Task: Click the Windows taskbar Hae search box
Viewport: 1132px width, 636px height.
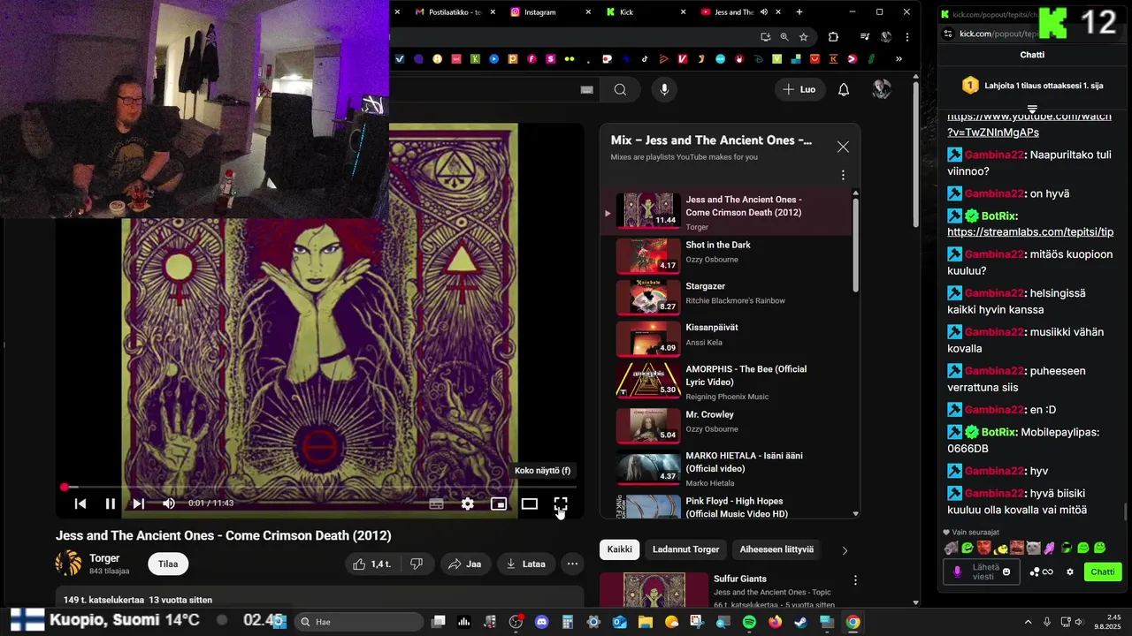Action: [x=360, y=622]
